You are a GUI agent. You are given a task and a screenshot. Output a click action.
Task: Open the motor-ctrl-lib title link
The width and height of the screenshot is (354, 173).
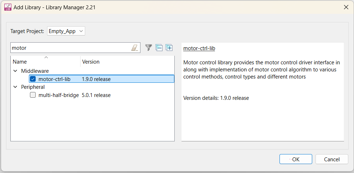(199, 48)
